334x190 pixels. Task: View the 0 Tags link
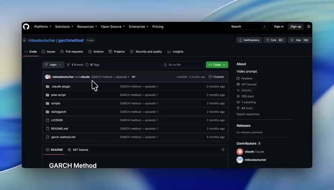tap(92, 65)
